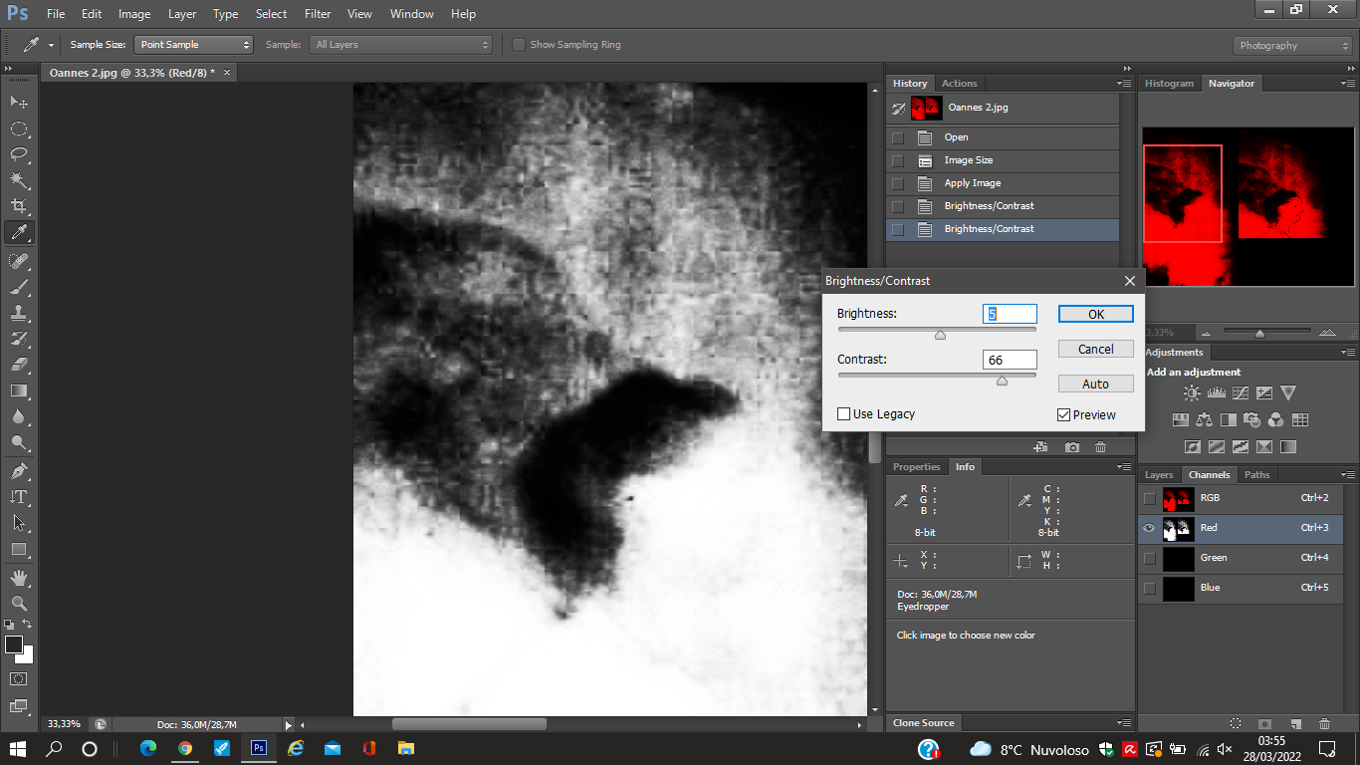Select the Crop tool
The height and width of the screenshot is (765, 1360).
click(19, 206)
